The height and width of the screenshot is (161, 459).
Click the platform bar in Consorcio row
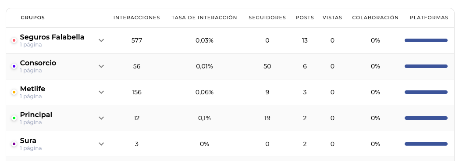point(426,66)
